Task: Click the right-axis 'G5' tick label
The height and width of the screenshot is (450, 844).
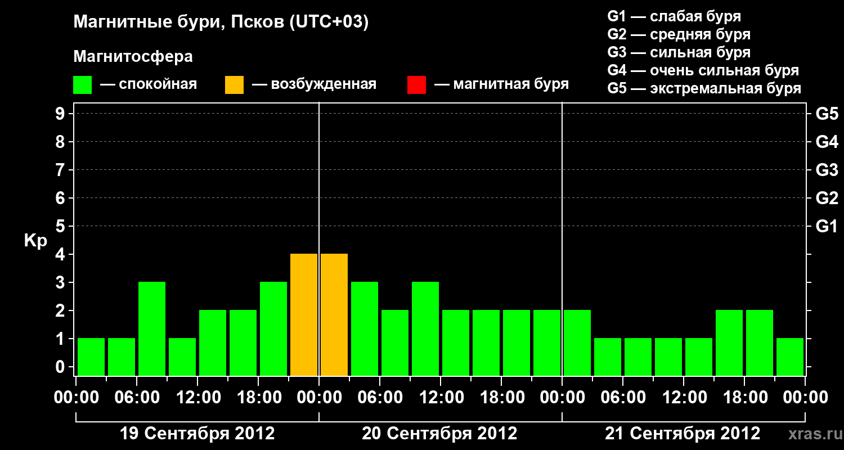Action: (827, 114)
